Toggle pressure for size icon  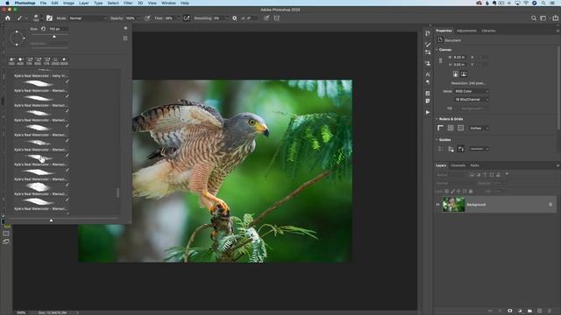tap(266, 17)
